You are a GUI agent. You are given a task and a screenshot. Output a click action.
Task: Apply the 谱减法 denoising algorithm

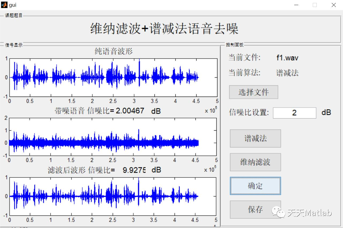point(255,138)
